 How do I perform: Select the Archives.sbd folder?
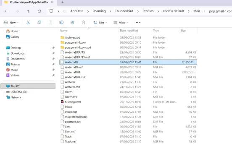click(128, 37)
